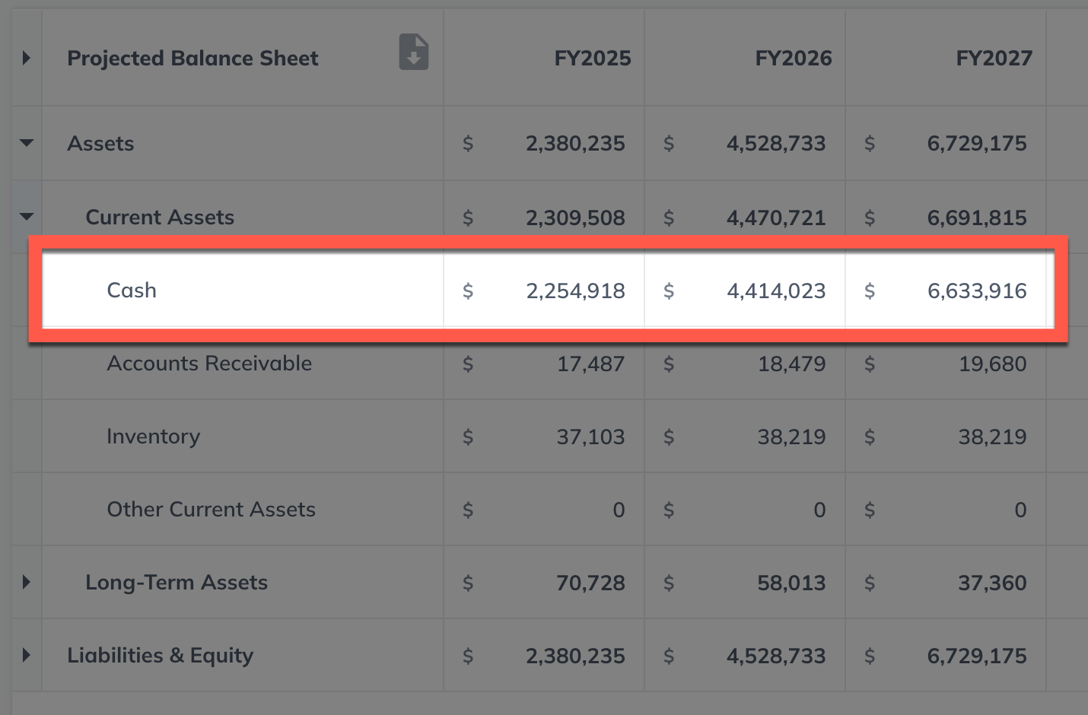This screenshot has width=1088, height=715.
Task: Click the Projected Balance Sheet title
Action: pyautogui.click(x=192, y=59)
